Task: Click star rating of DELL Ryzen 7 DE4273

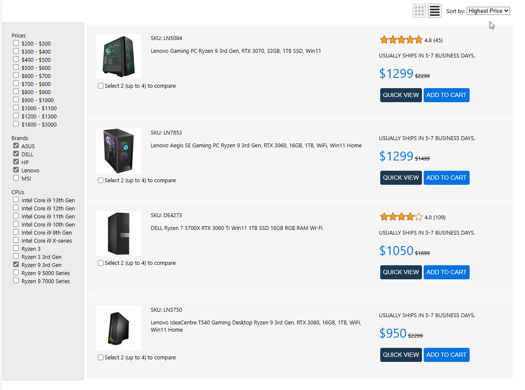Action: point(401,217)
